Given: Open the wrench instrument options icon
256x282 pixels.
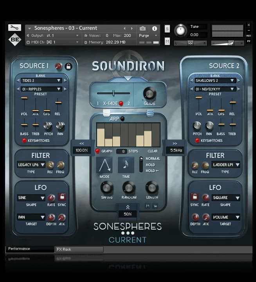Looking at the screenshot, I should (x=14, y=28).
